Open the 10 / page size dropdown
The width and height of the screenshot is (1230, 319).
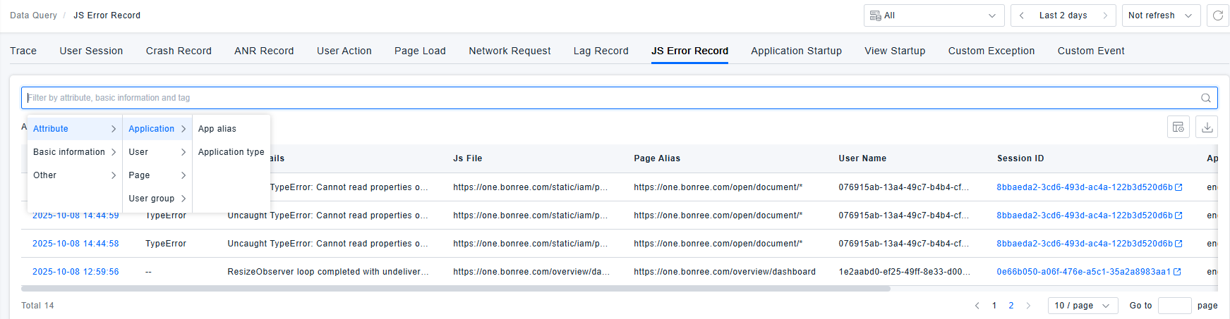point(1082,306)
